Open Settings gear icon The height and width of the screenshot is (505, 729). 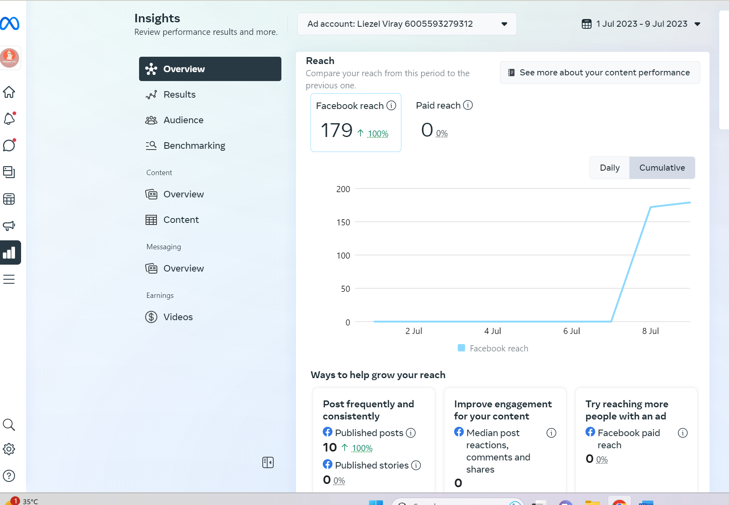(x=9, y=449)
